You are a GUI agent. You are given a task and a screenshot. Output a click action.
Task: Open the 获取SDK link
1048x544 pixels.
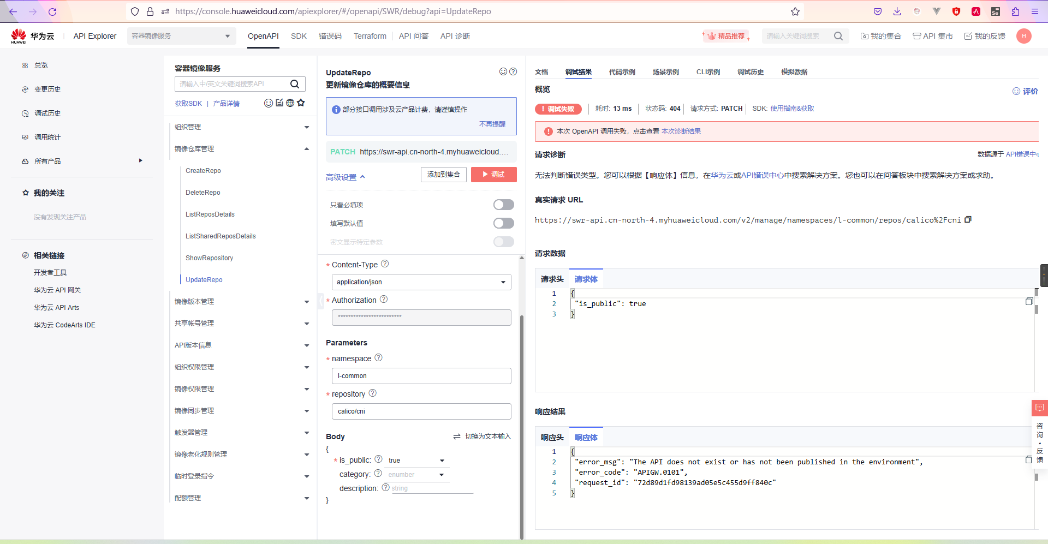point(188,104)
